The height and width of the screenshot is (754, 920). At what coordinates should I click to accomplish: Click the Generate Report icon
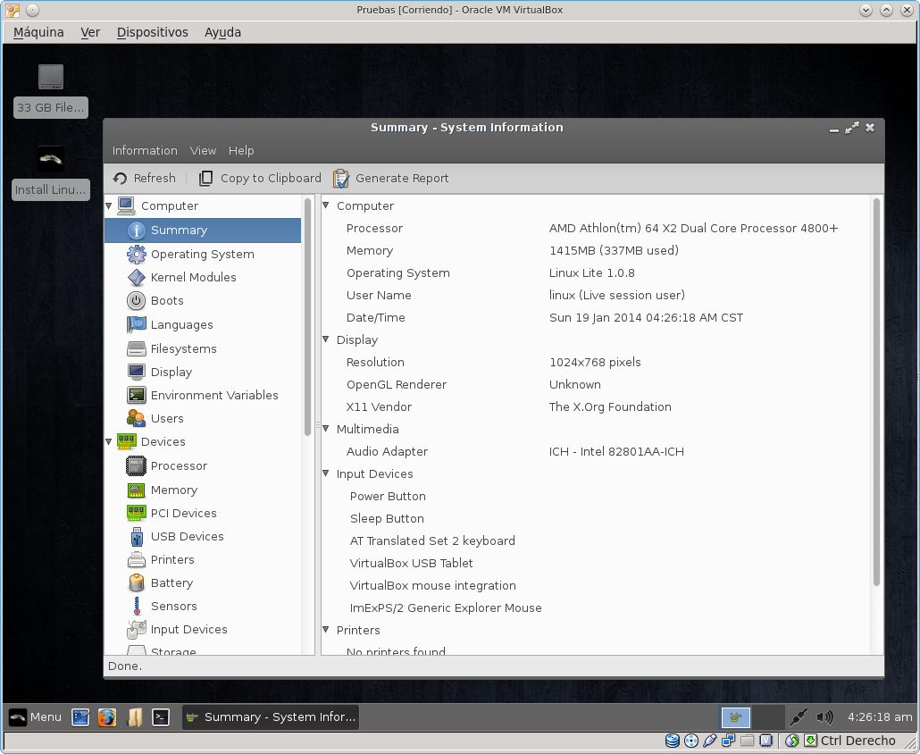point(341,179)
